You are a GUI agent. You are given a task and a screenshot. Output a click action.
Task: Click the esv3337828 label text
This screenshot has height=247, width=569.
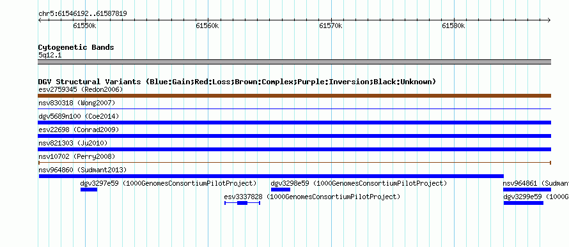point(312,197)
